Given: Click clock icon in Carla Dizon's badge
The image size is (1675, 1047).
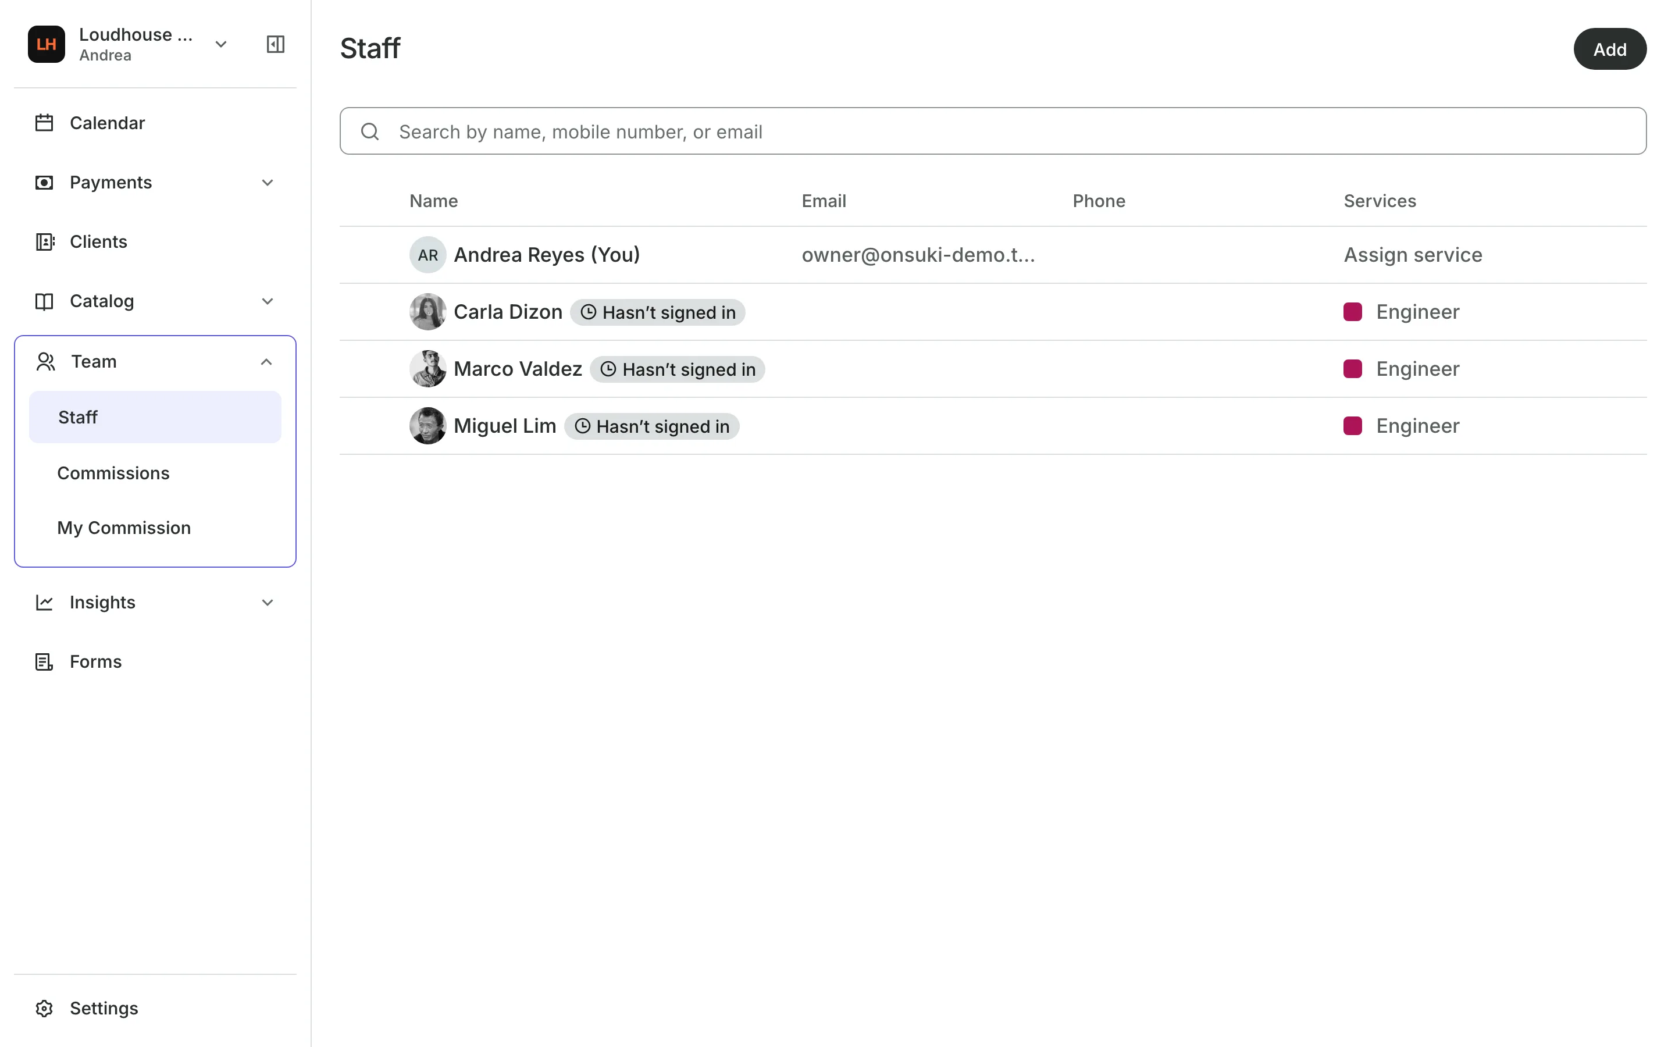Looking at the screenshot, I should tap(589, 312).
